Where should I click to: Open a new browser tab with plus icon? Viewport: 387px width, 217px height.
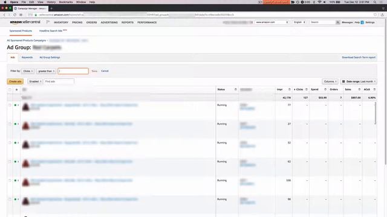point(51,8)
